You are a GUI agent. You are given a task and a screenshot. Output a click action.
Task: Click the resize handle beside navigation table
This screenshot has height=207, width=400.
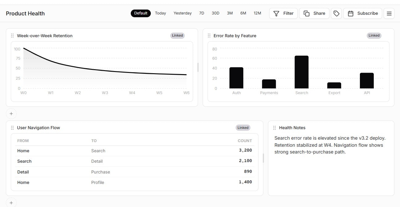[x=263, y=158]
